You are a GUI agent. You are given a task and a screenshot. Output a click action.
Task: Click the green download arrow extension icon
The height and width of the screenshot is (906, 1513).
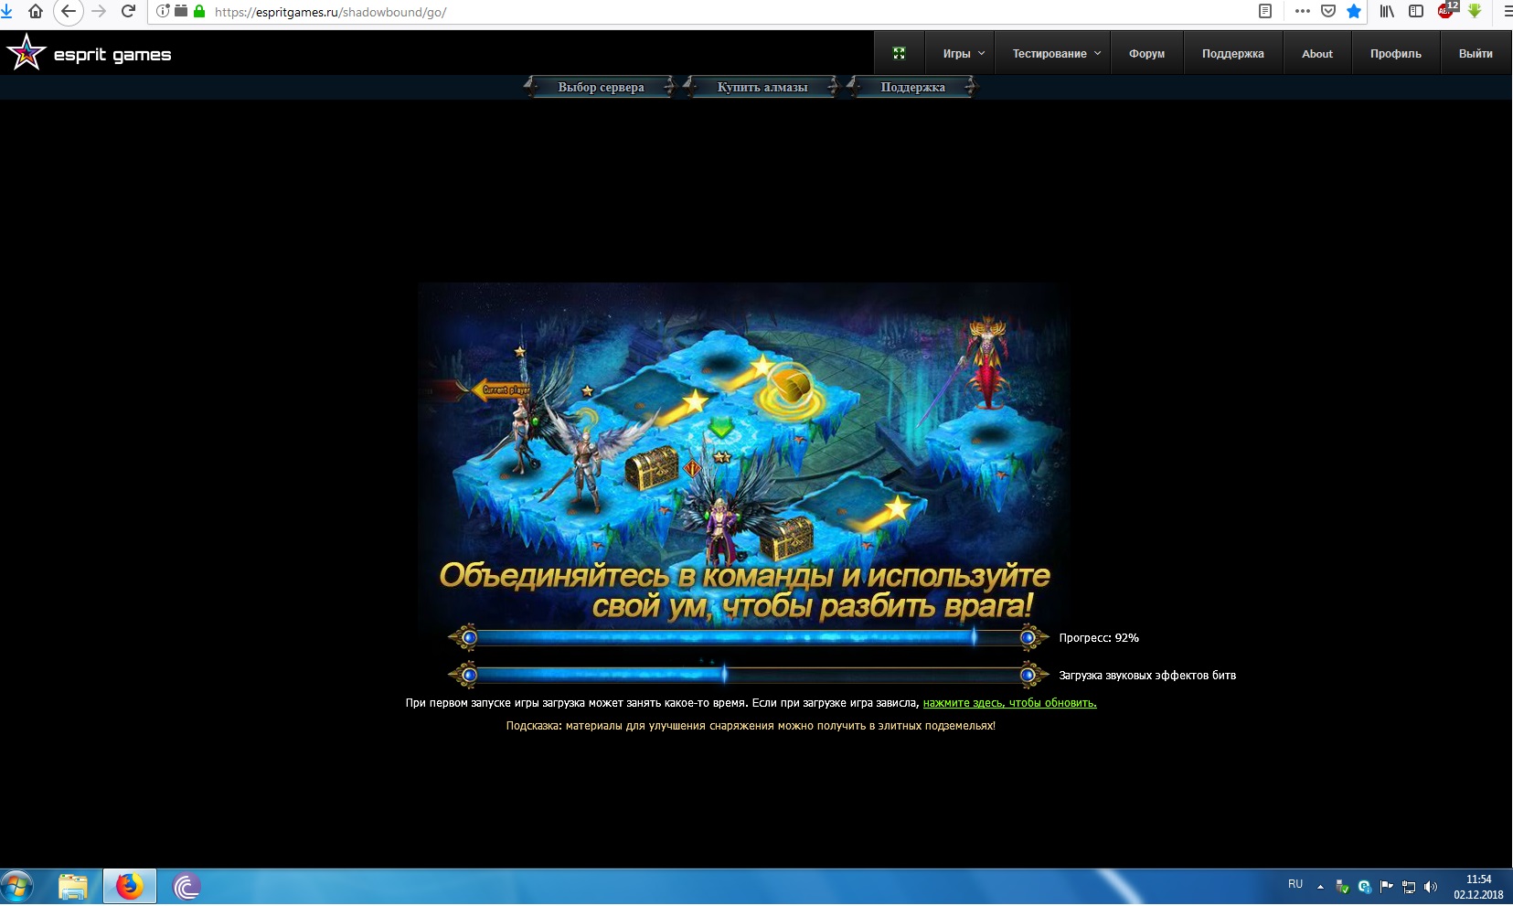[x=1475, y=11]
